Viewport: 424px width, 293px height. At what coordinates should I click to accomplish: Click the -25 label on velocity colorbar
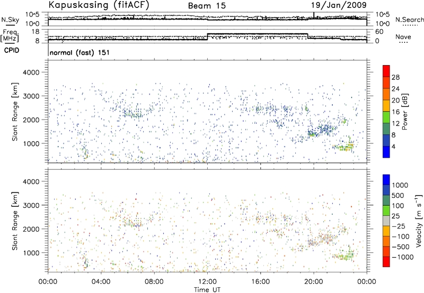coord(399,226)
